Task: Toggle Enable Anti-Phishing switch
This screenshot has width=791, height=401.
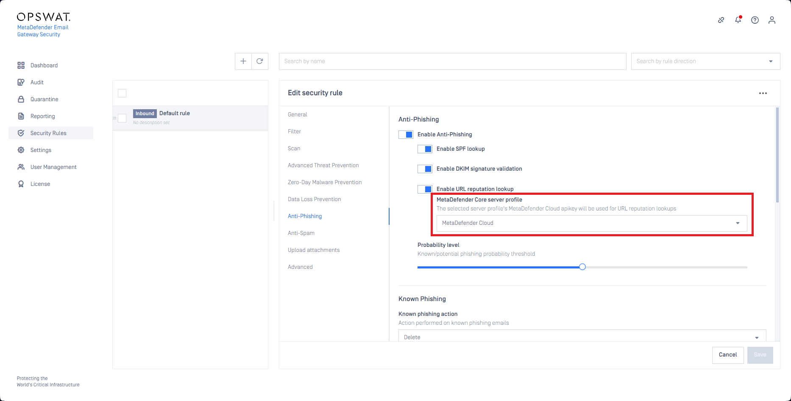Action: pos(406,135)
